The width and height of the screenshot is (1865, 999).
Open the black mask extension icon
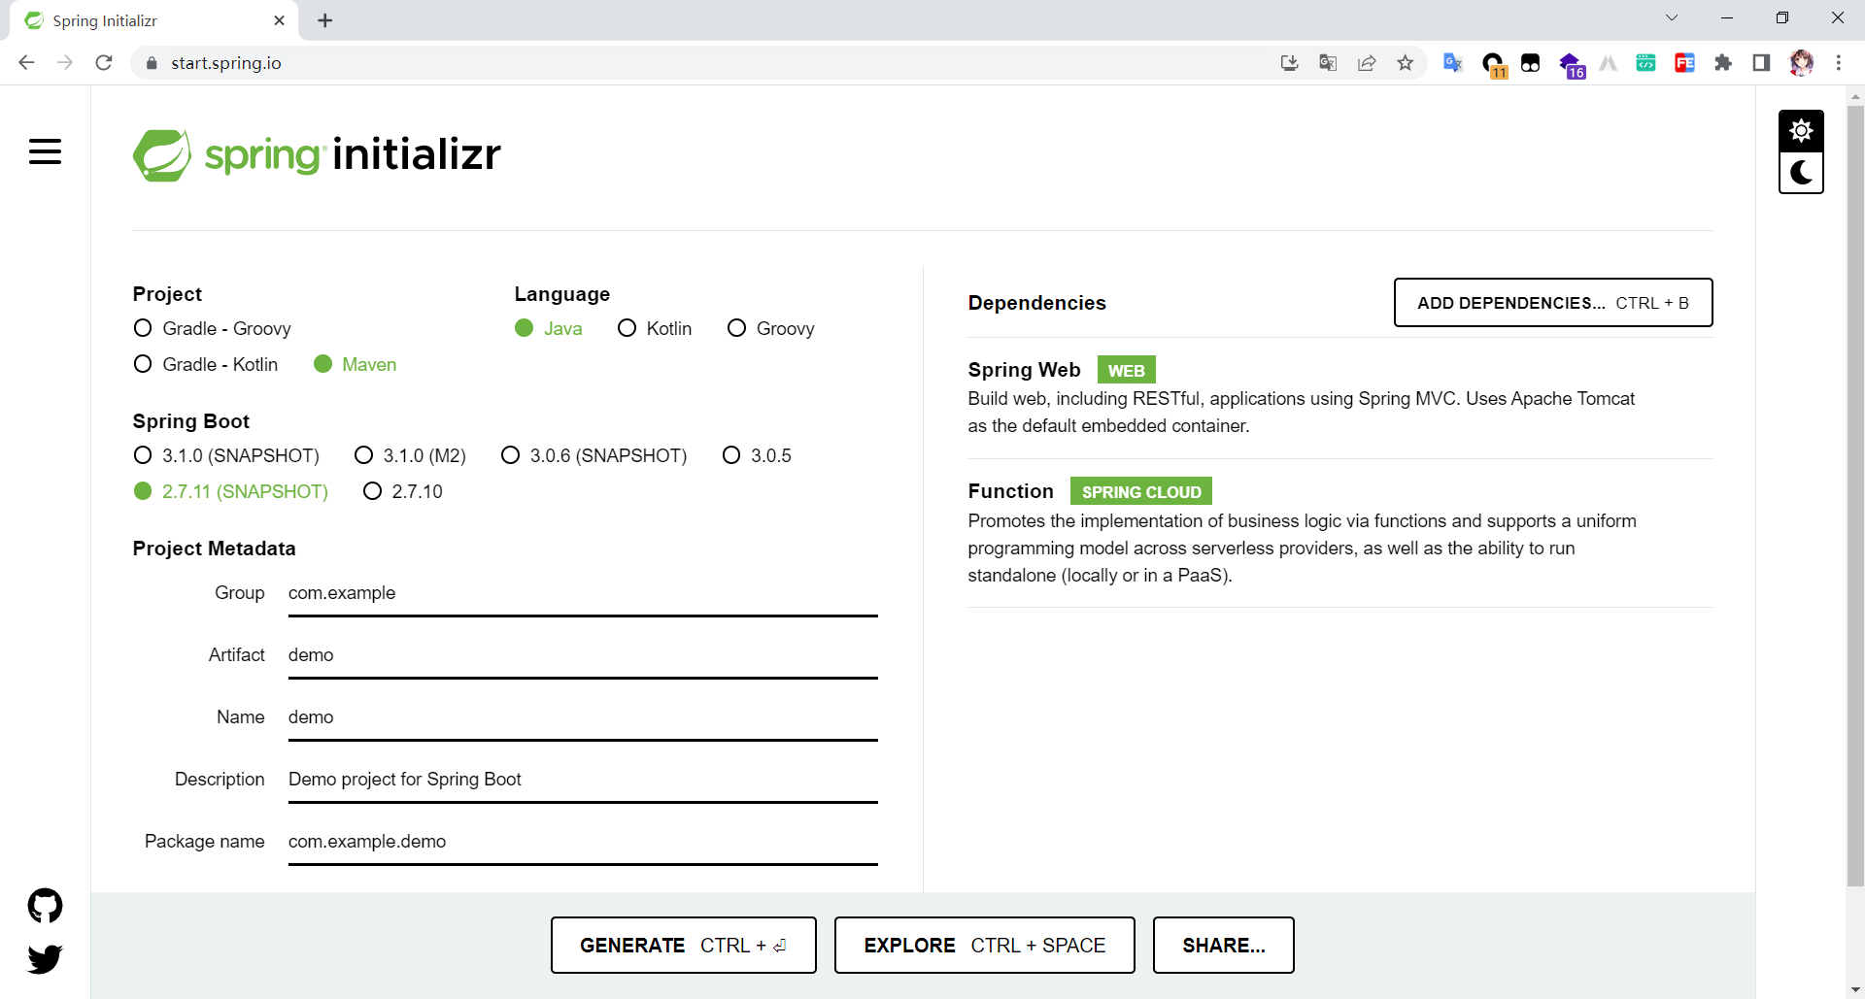pyautogui.click(x=1531, y=63)
